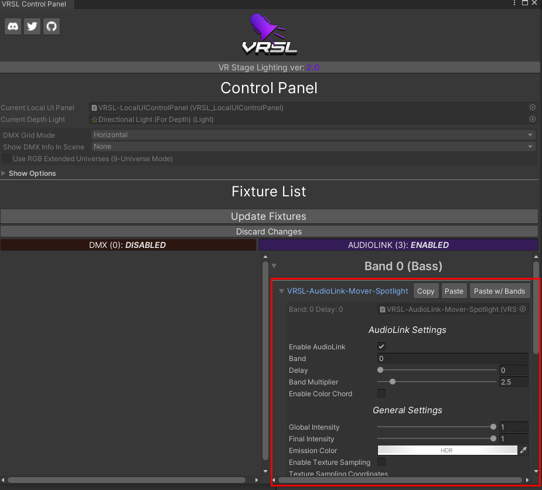Click the Global Intensity value field
542x490 pixels.
pyautogui.click(x=514, y=427)
